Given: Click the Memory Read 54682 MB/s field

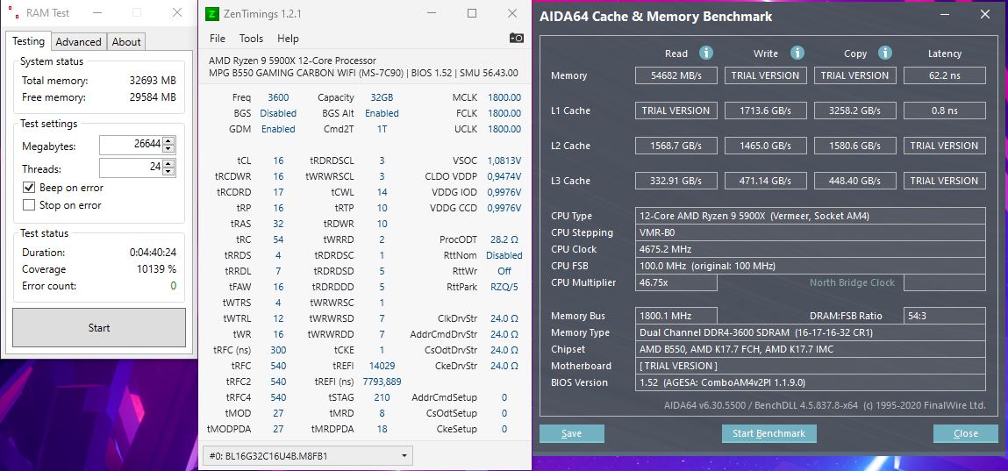Looking at the screenshot, I should 676,75.
